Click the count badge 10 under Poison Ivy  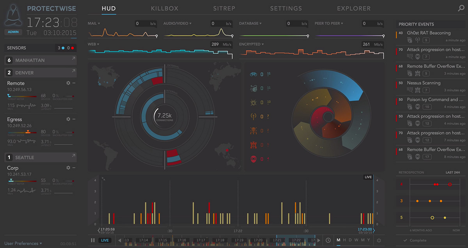click(x=427, y=107)
